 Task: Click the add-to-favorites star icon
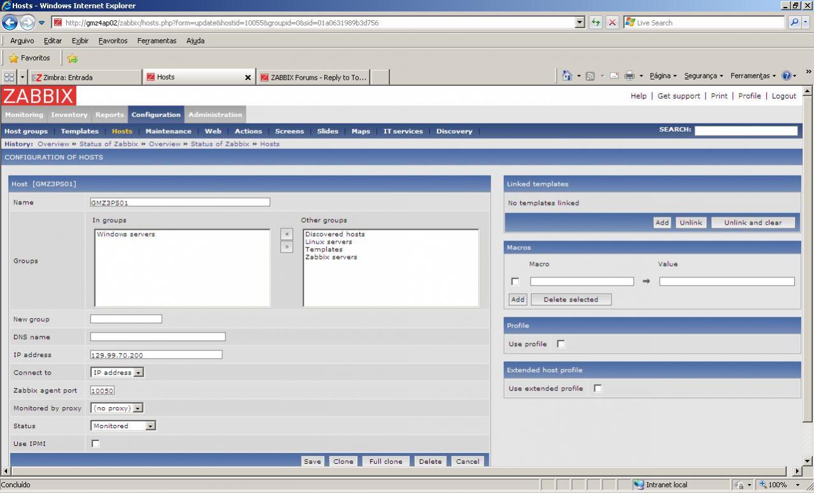point(73,59)
